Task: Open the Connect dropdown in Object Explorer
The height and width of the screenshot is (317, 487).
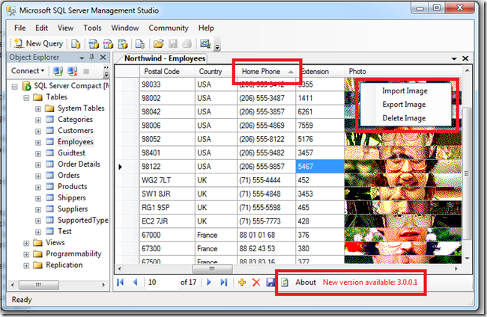Action: (x=28, y=71)
